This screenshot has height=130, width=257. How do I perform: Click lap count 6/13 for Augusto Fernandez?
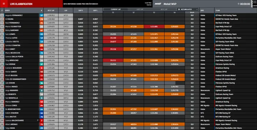point(66,15)
